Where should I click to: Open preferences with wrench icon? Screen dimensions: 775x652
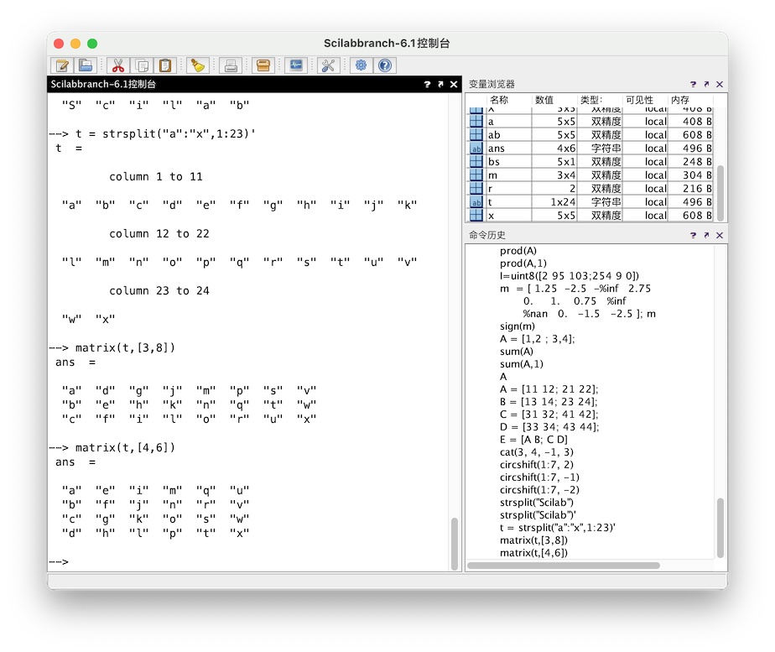click(x=328, y=65)
